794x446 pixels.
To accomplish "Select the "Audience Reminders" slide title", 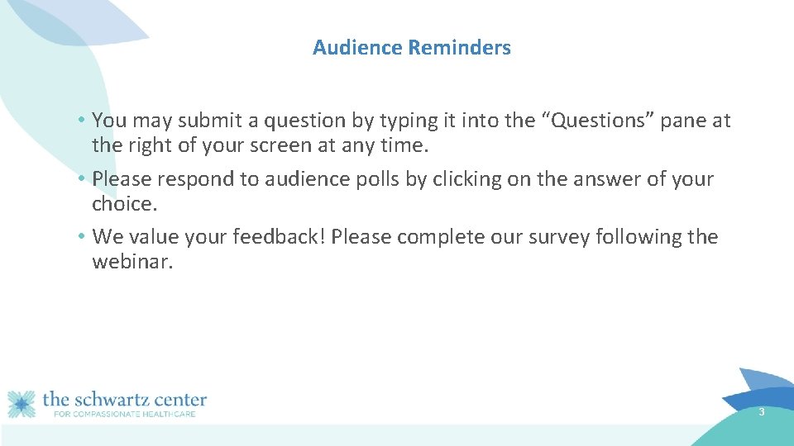I will tap(411, 47).
